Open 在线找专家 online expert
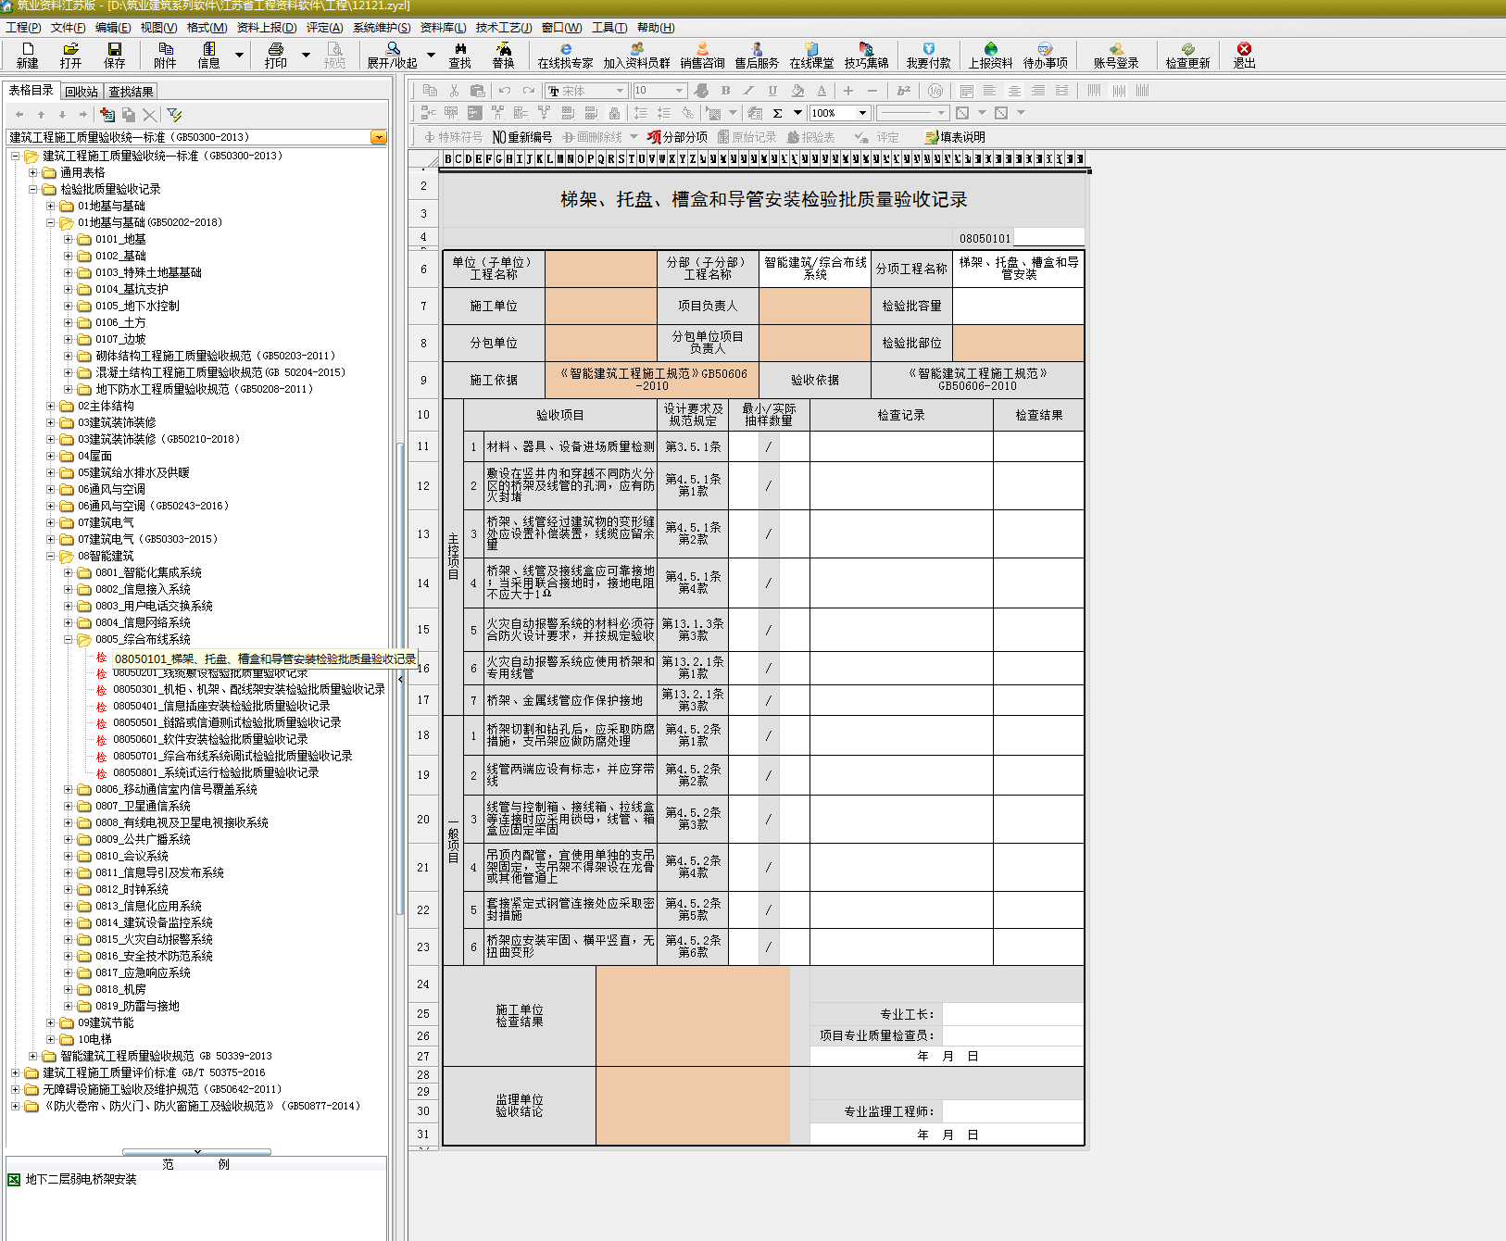 click(565, 55)
